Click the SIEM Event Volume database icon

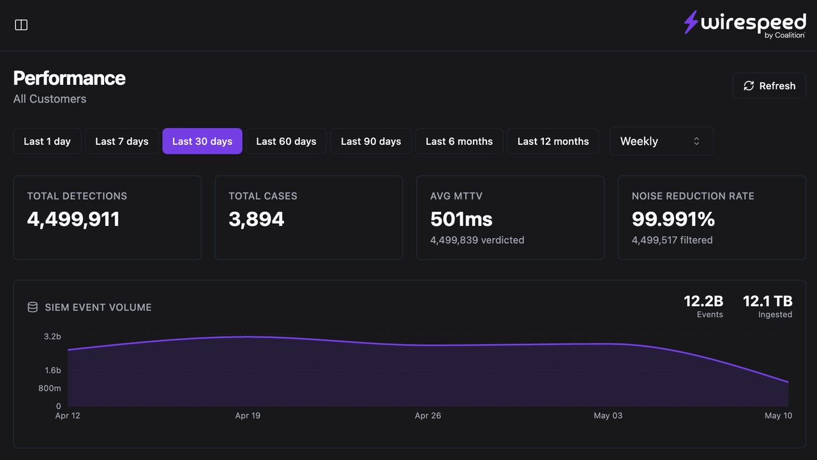point(33,307)
